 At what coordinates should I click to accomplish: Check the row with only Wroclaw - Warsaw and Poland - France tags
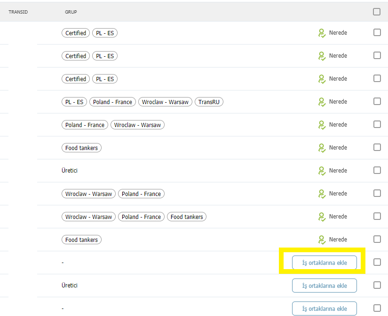pyautogui.click(x=377, y=193)
